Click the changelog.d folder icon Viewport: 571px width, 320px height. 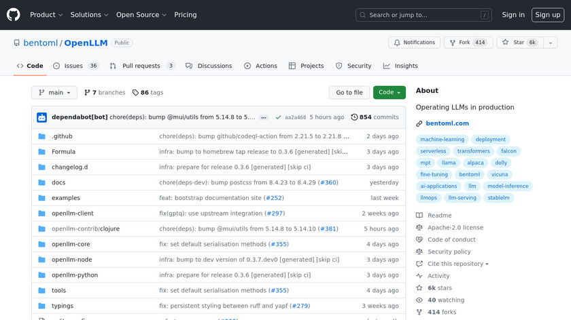click(42, 167)
